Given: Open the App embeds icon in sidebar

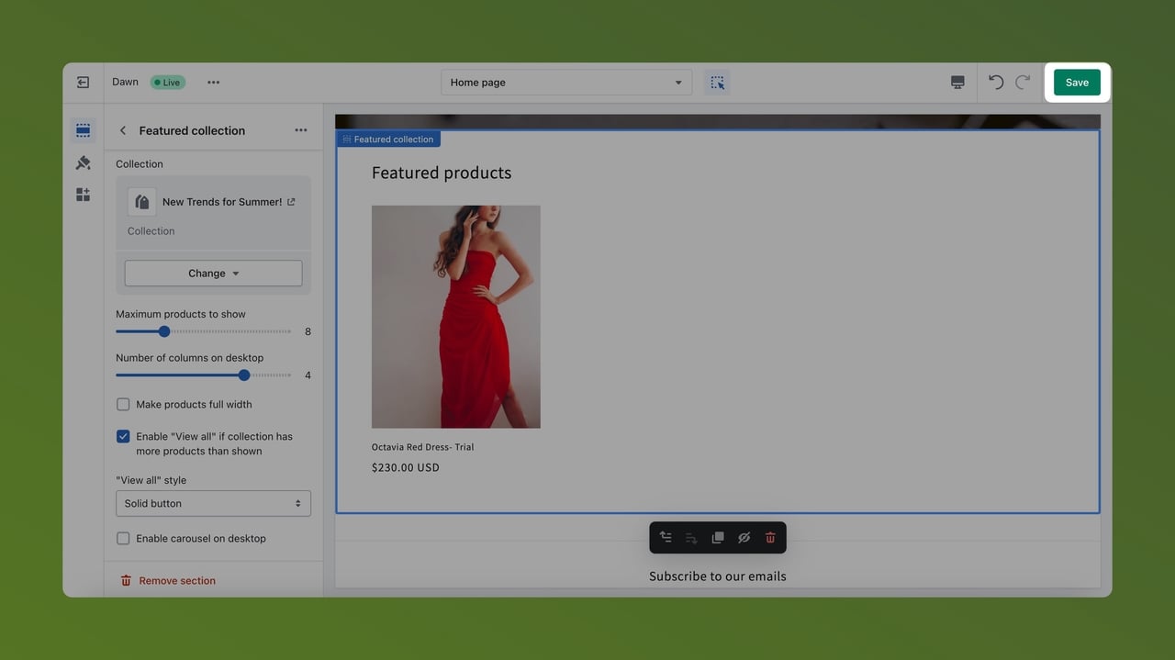Looking at the screenshot, I should (x=83, y=195).
